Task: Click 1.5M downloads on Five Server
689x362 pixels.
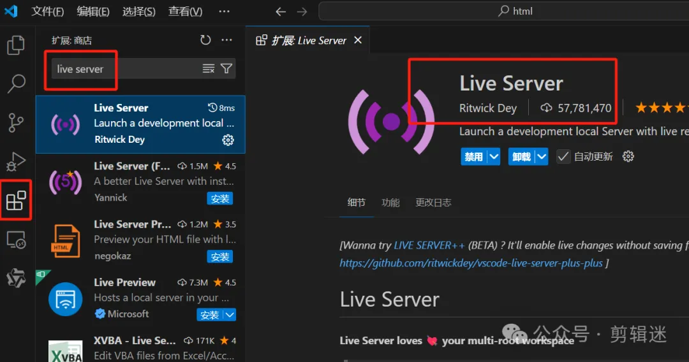Action: tap(193, 166)
